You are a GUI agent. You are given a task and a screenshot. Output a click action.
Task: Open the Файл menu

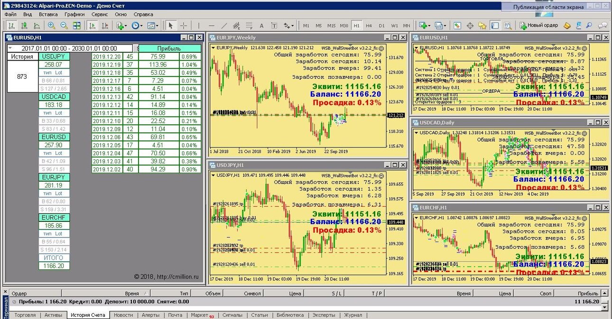click(10, 14)
